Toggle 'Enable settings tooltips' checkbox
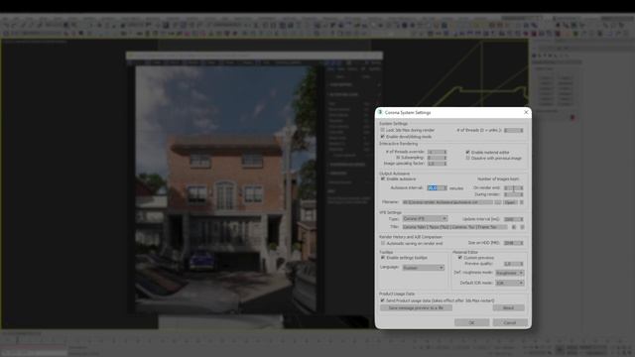The height and width of the screenshot is (357, 635). (383, 258)
